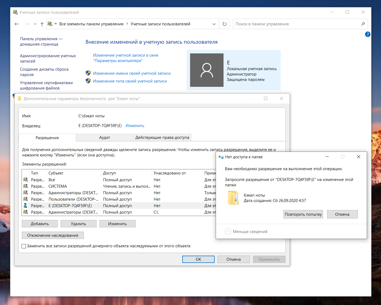Image resolution: width=381 pixels, height=305 pixels.
Task: Click the user E avatar picture
Action: (x=207, y=70)
